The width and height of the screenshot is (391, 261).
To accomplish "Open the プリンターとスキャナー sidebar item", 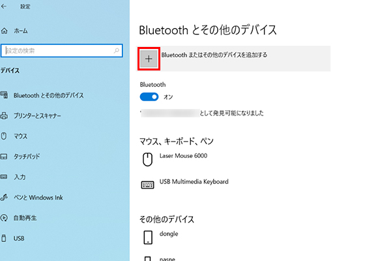I will [31, 116].
